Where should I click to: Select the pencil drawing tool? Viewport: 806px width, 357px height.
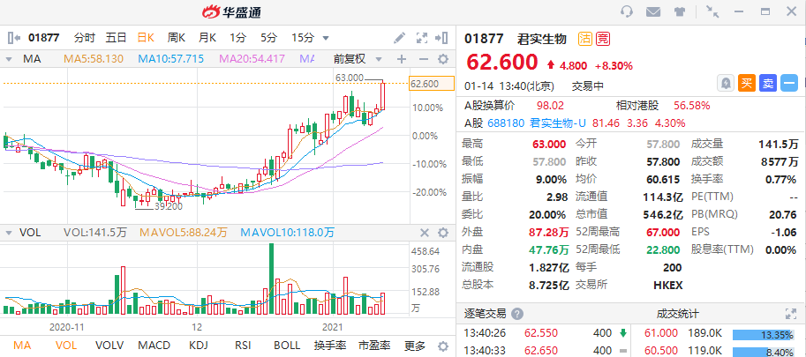[399, 37]
